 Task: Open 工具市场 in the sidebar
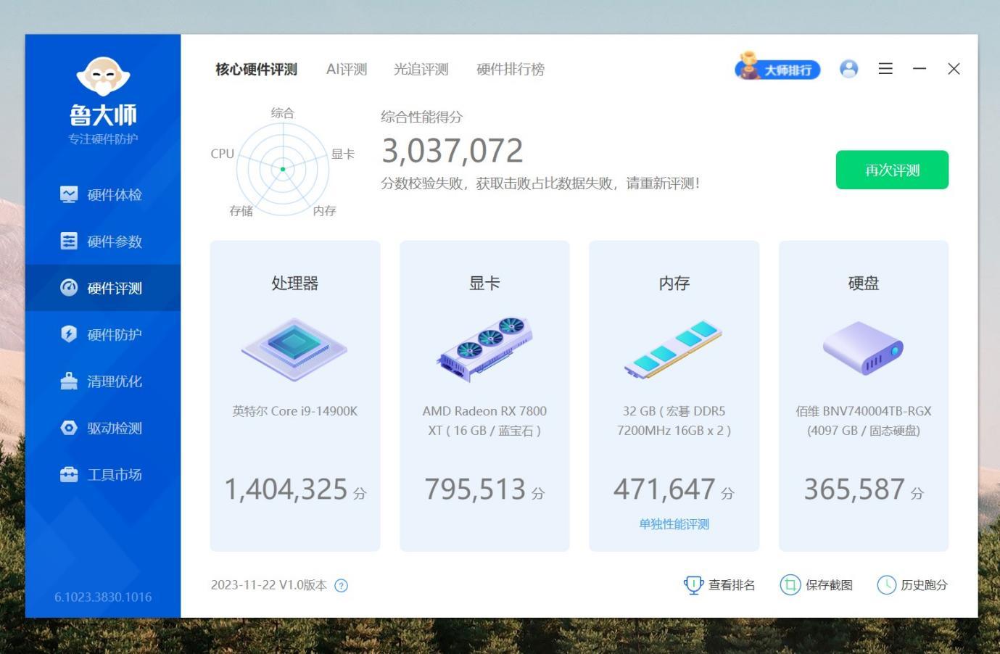103,475
